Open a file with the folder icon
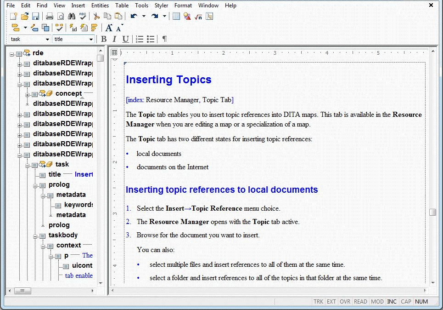 (25, 17)
